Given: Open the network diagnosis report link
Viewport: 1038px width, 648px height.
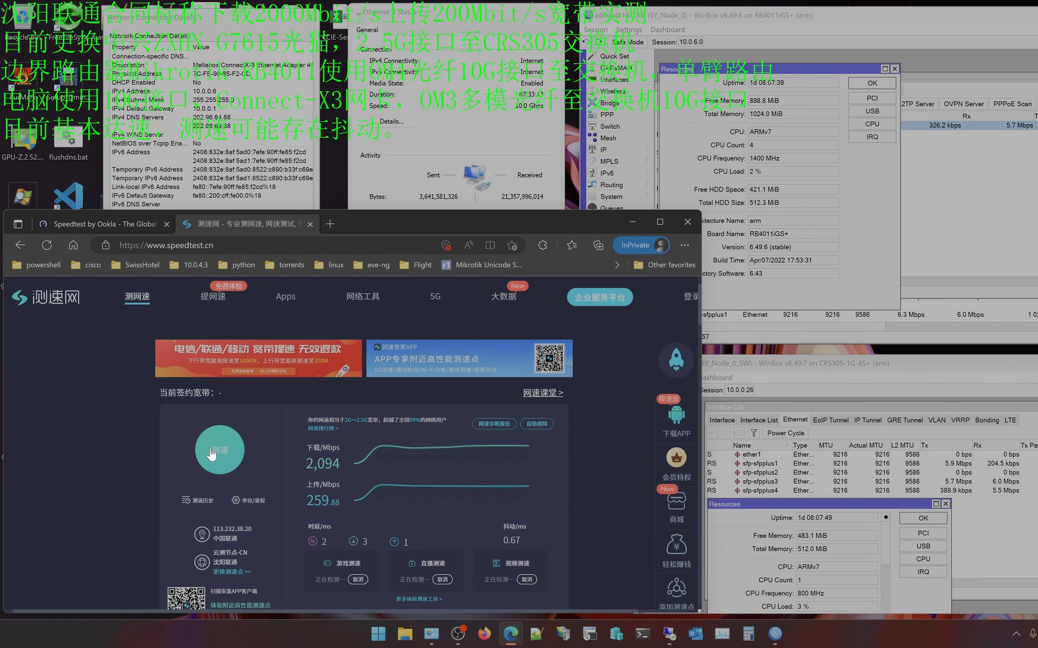Looking at the screenshot, I should tap(494, 423).
